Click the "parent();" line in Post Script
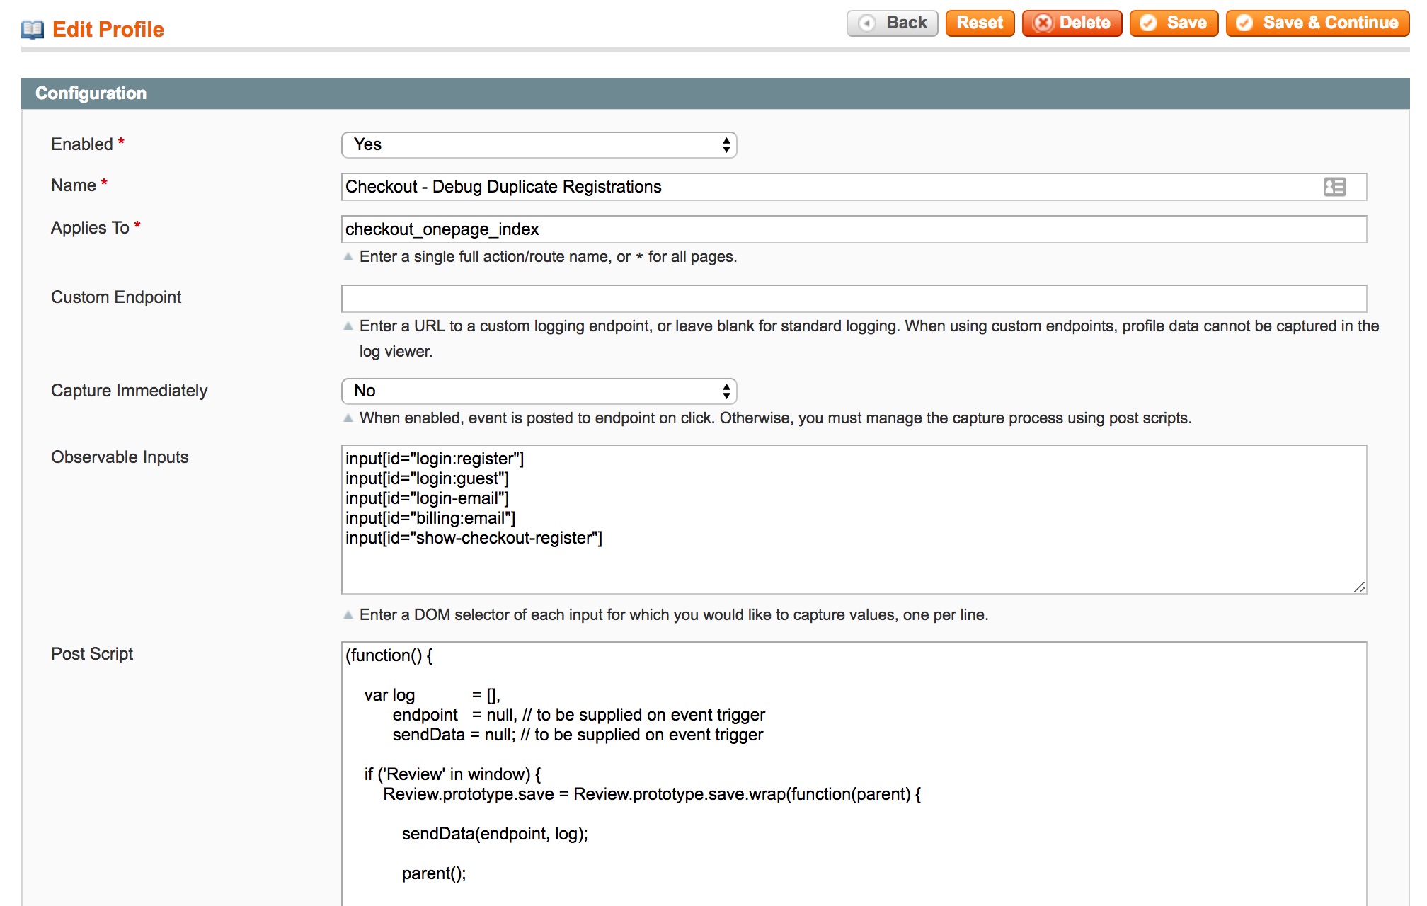 coord(434,873)
